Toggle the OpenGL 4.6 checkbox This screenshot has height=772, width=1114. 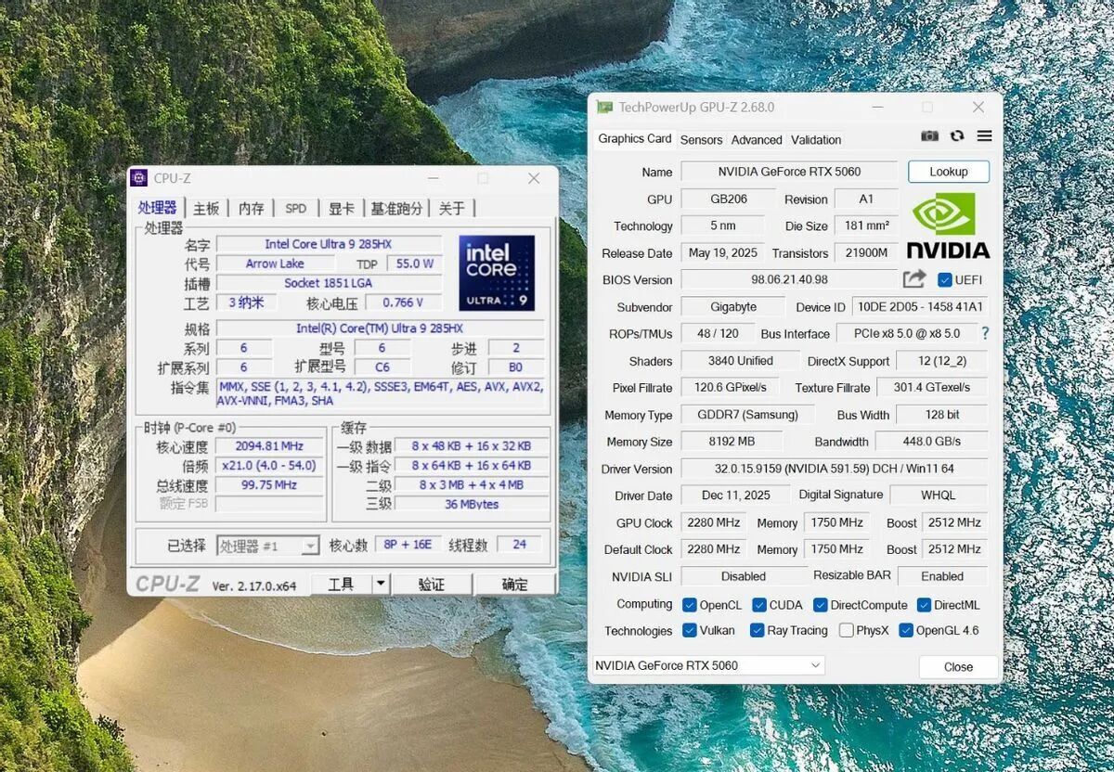coord(906,630)
